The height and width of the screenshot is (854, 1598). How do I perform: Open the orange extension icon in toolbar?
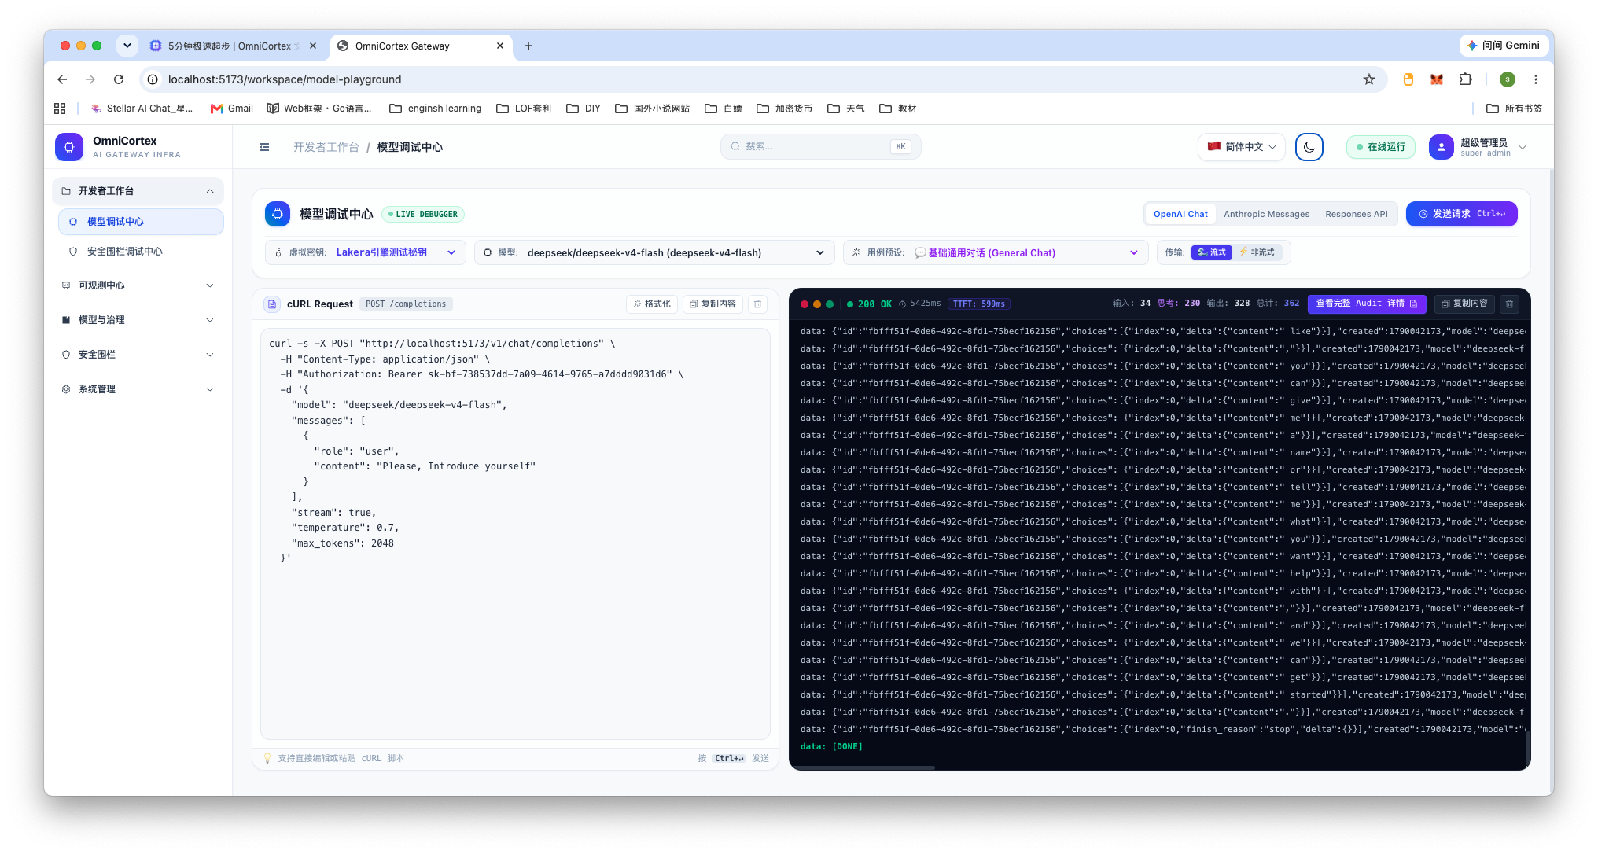click(x=1408, y=79)
